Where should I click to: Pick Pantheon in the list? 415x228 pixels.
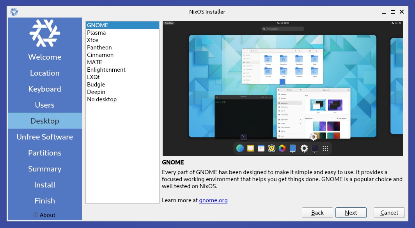click(x=122, y=47)
